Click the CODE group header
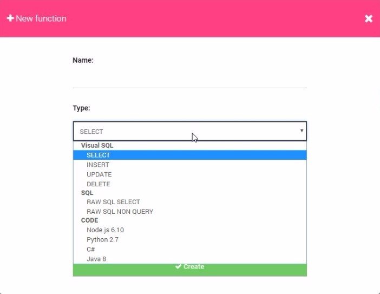 point(89,220)
